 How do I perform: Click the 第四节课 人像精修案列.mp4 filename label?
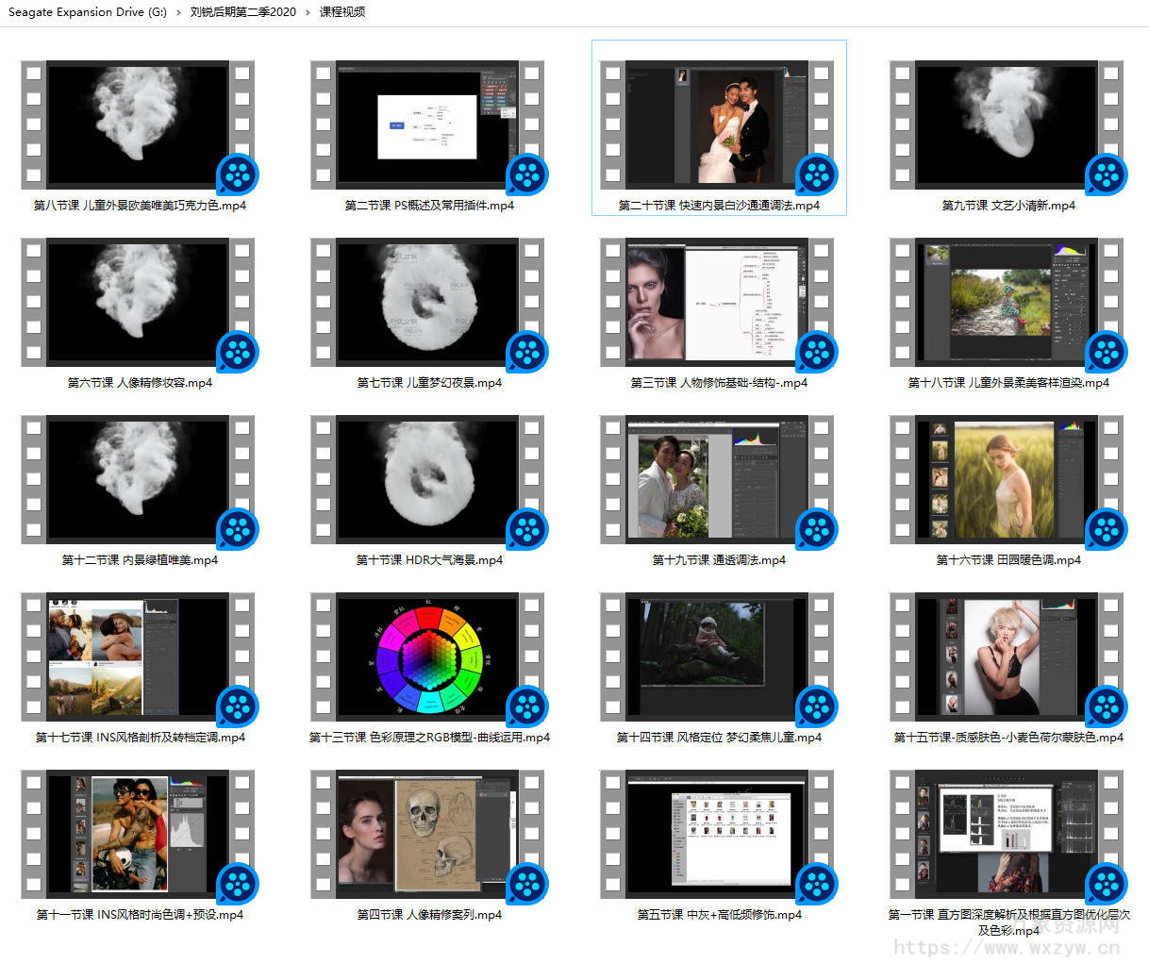coord(429,915)
